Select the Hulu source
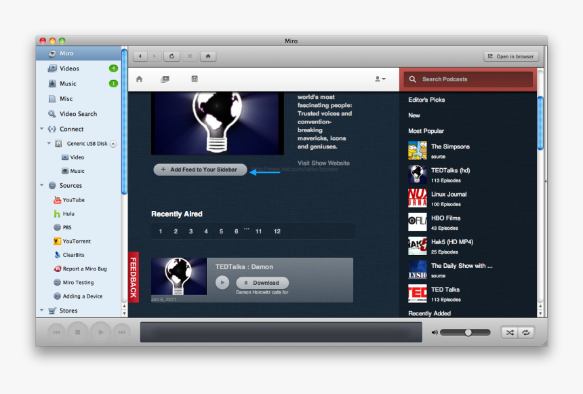This screenshot has width=583, height=394. coord(67,213)
